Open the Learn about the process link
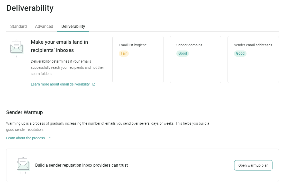This screenshot has width=282, height=188. click(x=25, y=138)
